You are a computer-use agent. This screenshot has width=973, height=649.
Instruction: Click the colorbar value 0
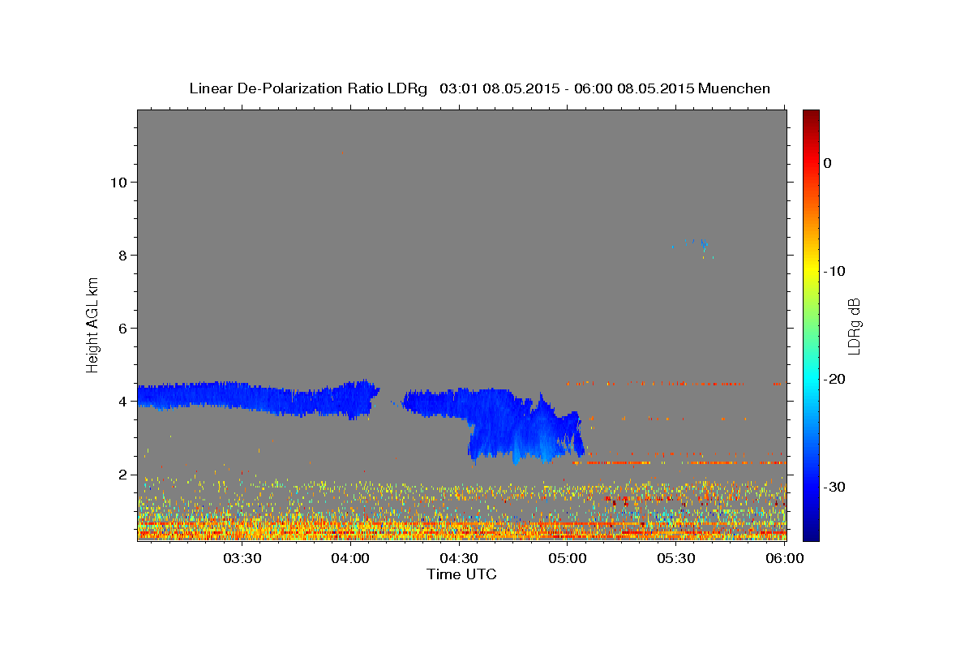[827, 163]
